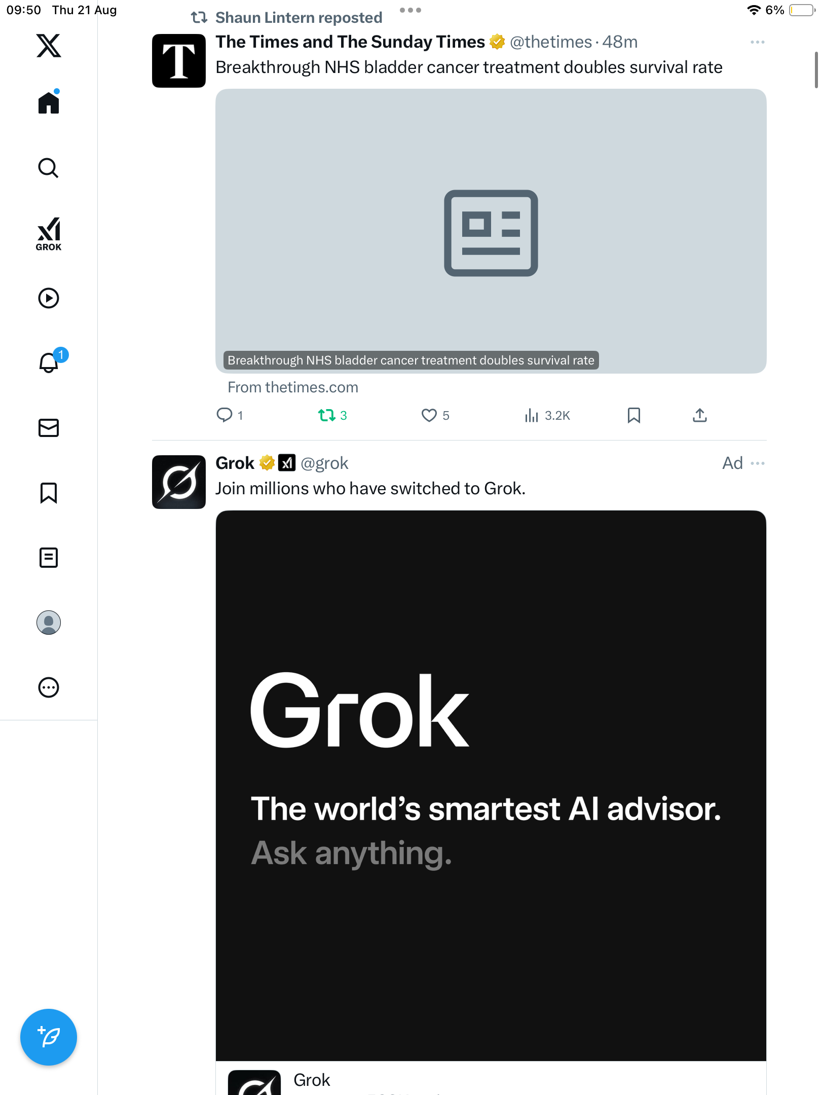Open profile avatar in sidebar
The height and width of the screenshot is (1095, 821).
pos(49,623)
